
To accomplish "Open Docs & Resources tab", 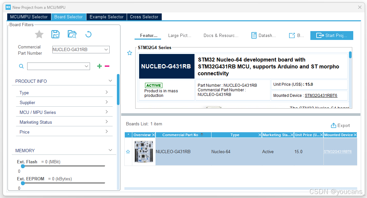I will [221, 36].
